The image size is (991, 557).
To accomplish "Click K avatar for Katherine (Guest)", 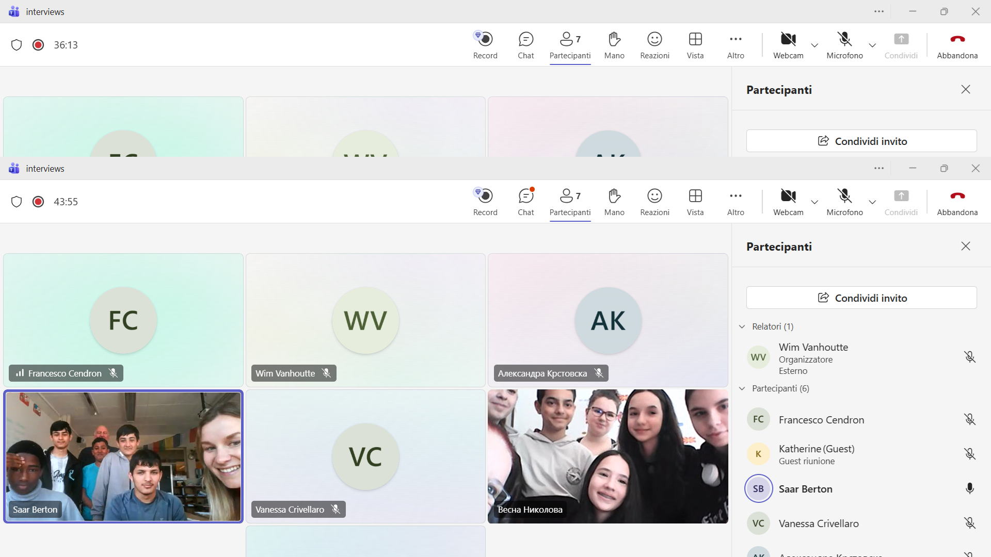I will click(758, 454).
